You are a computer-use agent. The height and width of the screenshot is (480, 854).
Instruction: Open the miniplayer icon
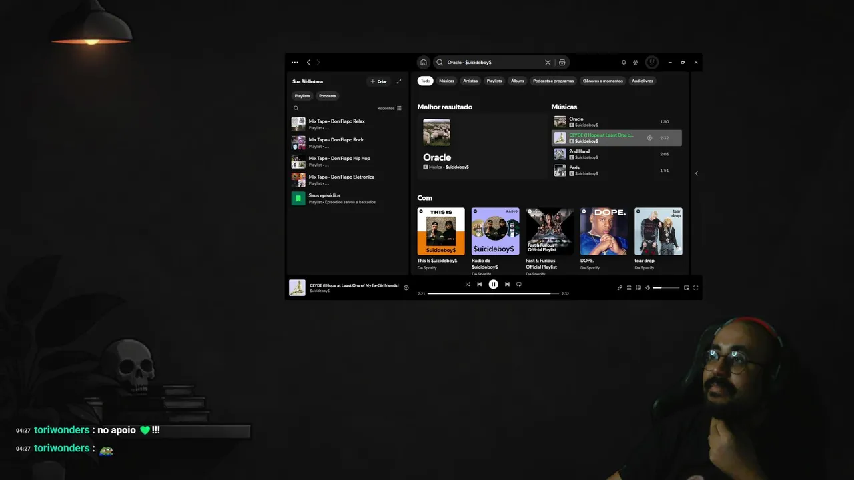pyautogui.click(x=687, y=288)
